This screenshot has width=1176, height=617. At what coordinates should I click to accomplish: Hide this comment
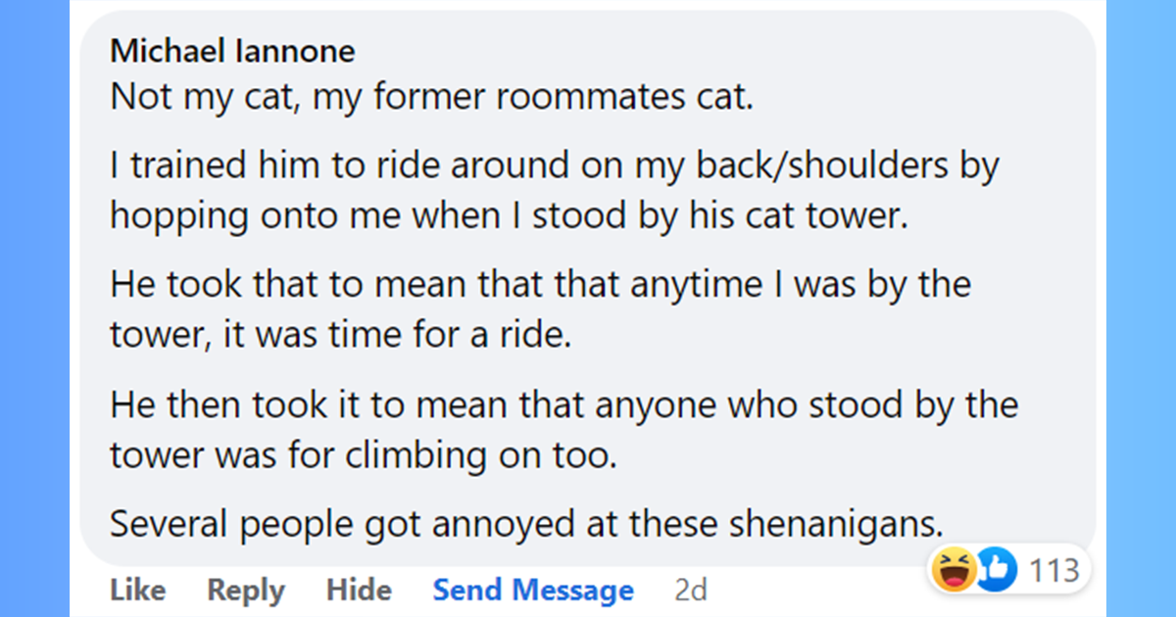[359, 590]
